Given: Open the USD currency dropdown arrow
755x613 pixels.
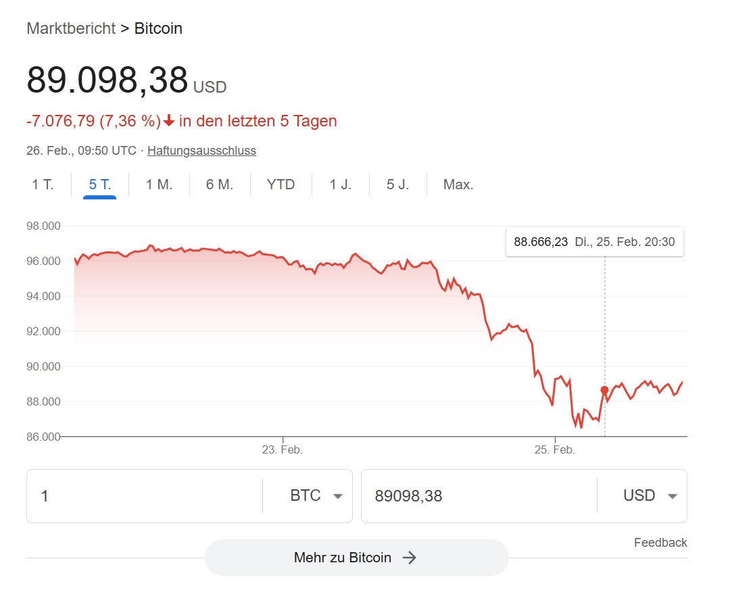Looking at the screenshot, I should pos(672,497).
